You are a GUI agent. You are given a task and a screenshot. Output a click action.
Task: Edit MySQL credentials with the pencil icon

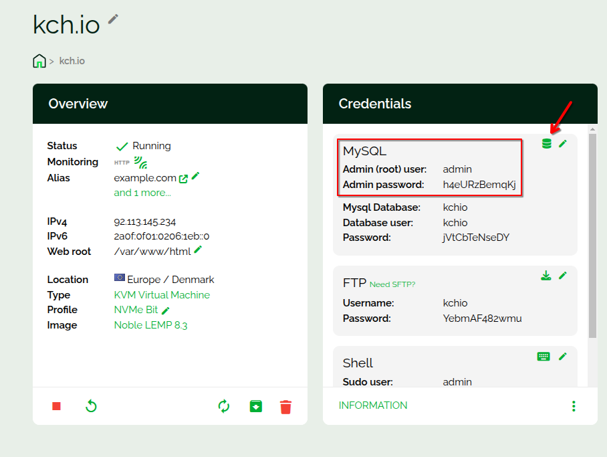pyautogui.click(x=563, y=144)
